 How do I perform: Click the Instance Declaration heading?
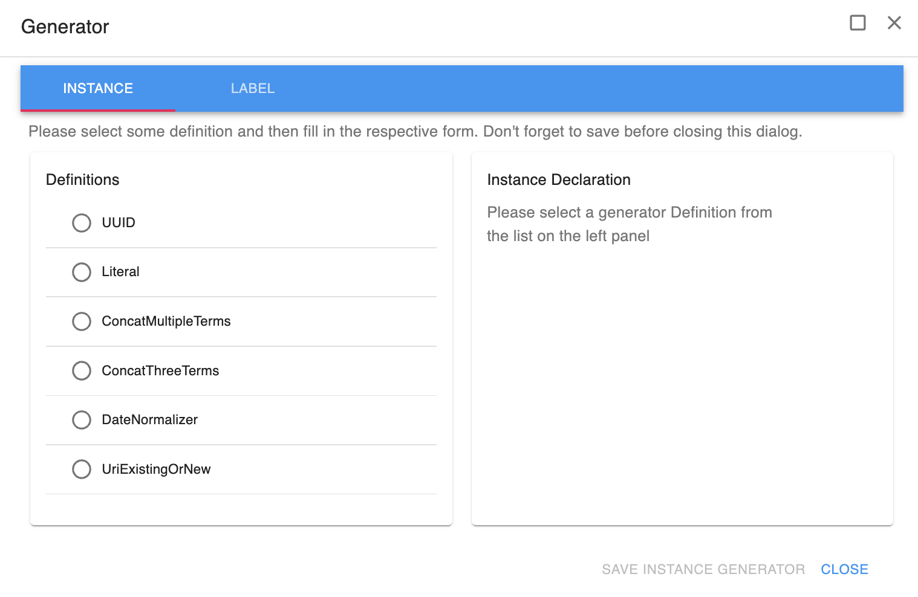559,179
